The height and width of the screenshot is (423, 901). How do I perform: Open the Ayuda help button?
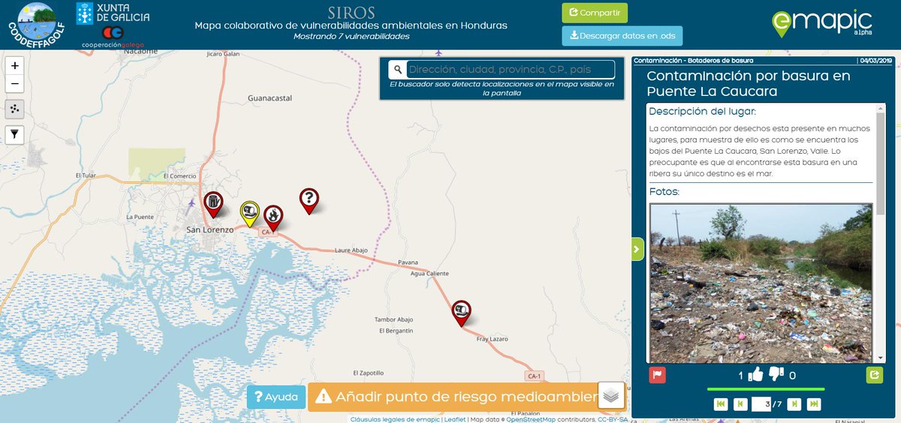point(276,397)
